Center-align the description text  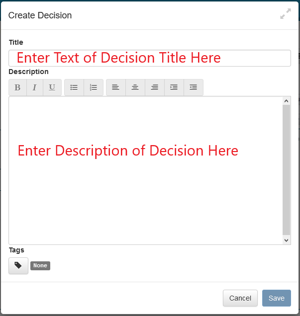pyautogui.click(x=135, y=87)
